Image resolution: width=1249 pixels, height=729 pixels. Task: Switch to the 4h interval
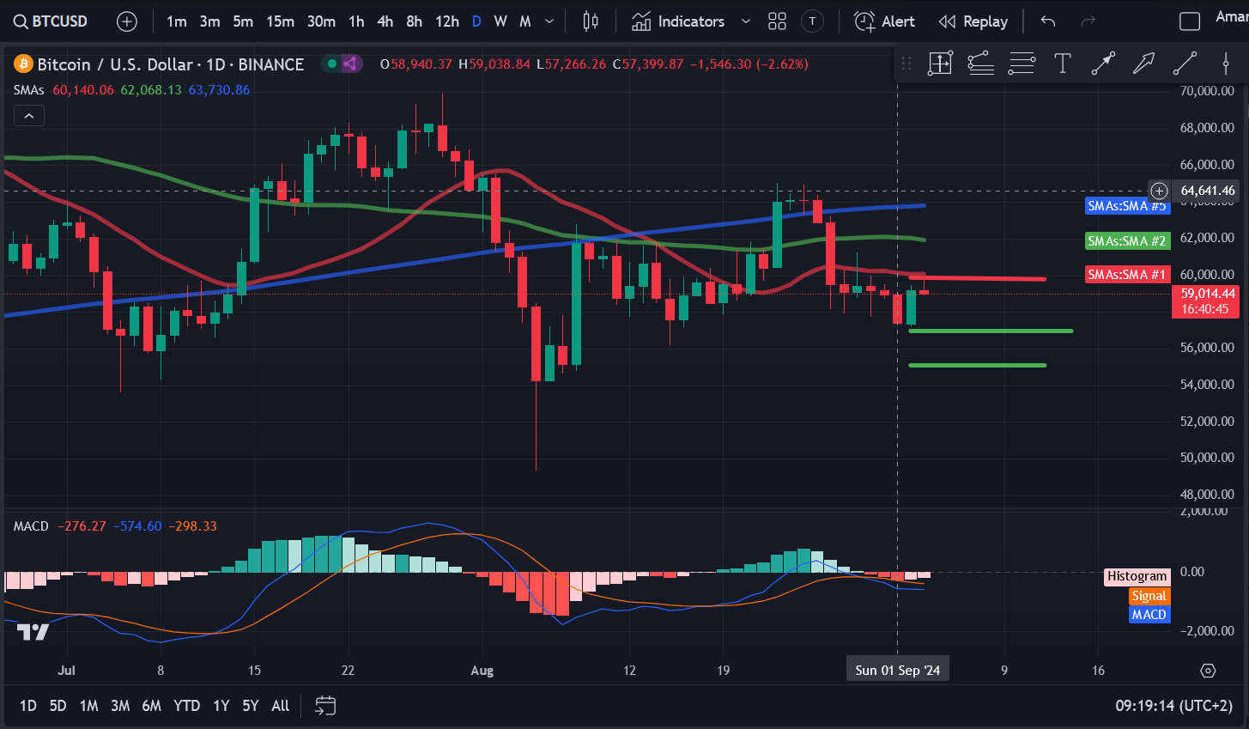[x=385, y=21]
